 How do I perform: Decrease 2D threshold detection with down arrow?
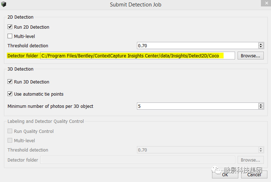pyautogui.click(x=261, y=47)
